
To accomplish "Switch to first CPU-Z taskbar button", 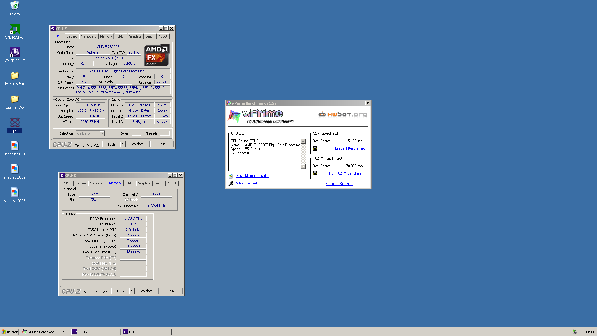I will coord(96,332).
